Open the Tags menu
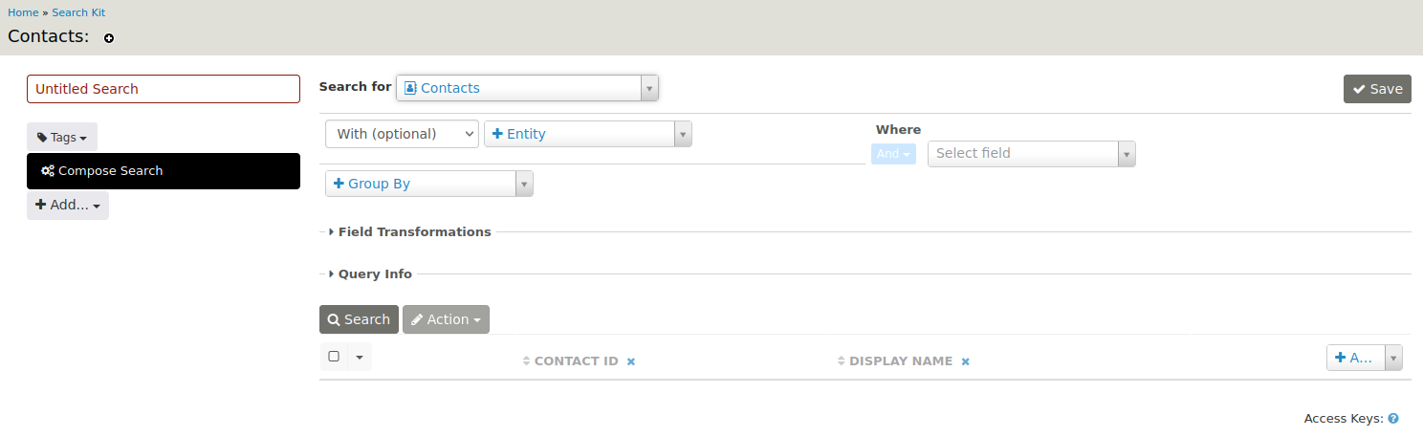Screen dimensions: 1423x437 [x=62, y=138]
